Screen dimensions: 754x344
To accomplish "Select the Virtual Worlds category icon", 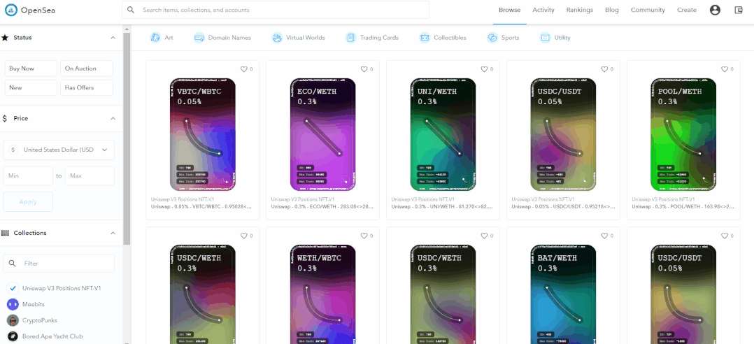I will [x=276, y=38].
